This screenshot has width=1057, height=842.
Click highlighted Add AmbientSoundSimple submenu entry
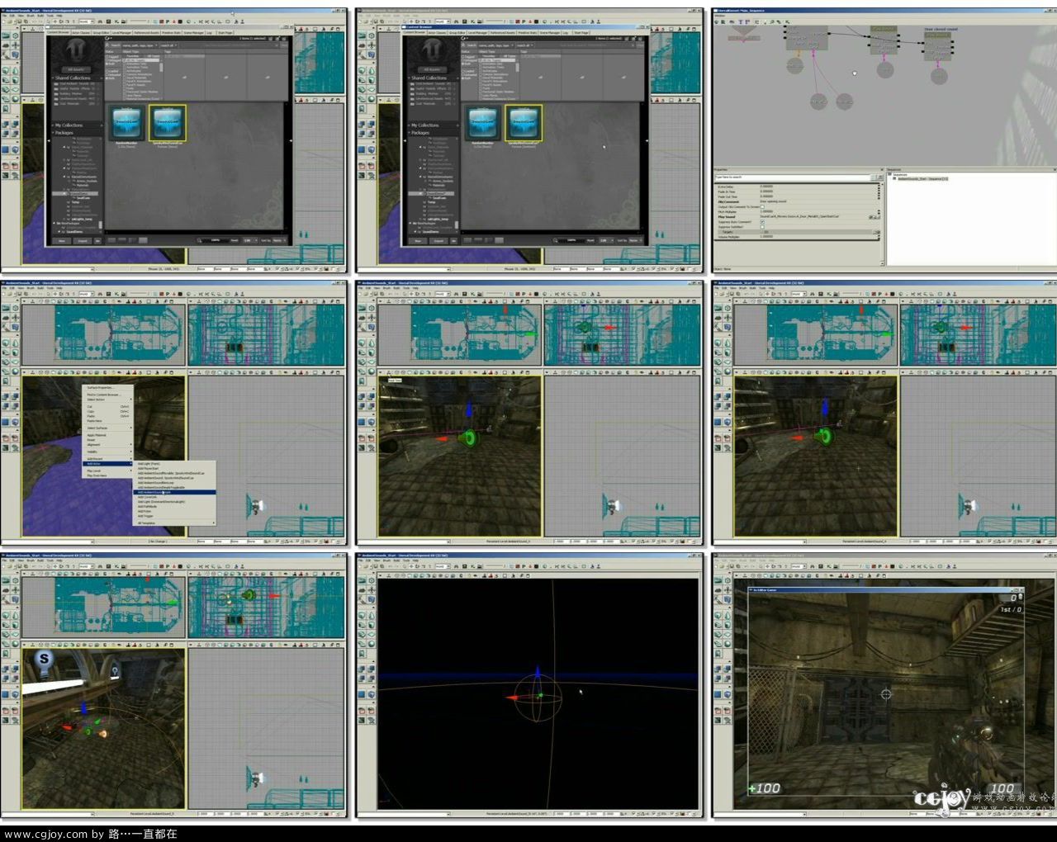(174, 493)
